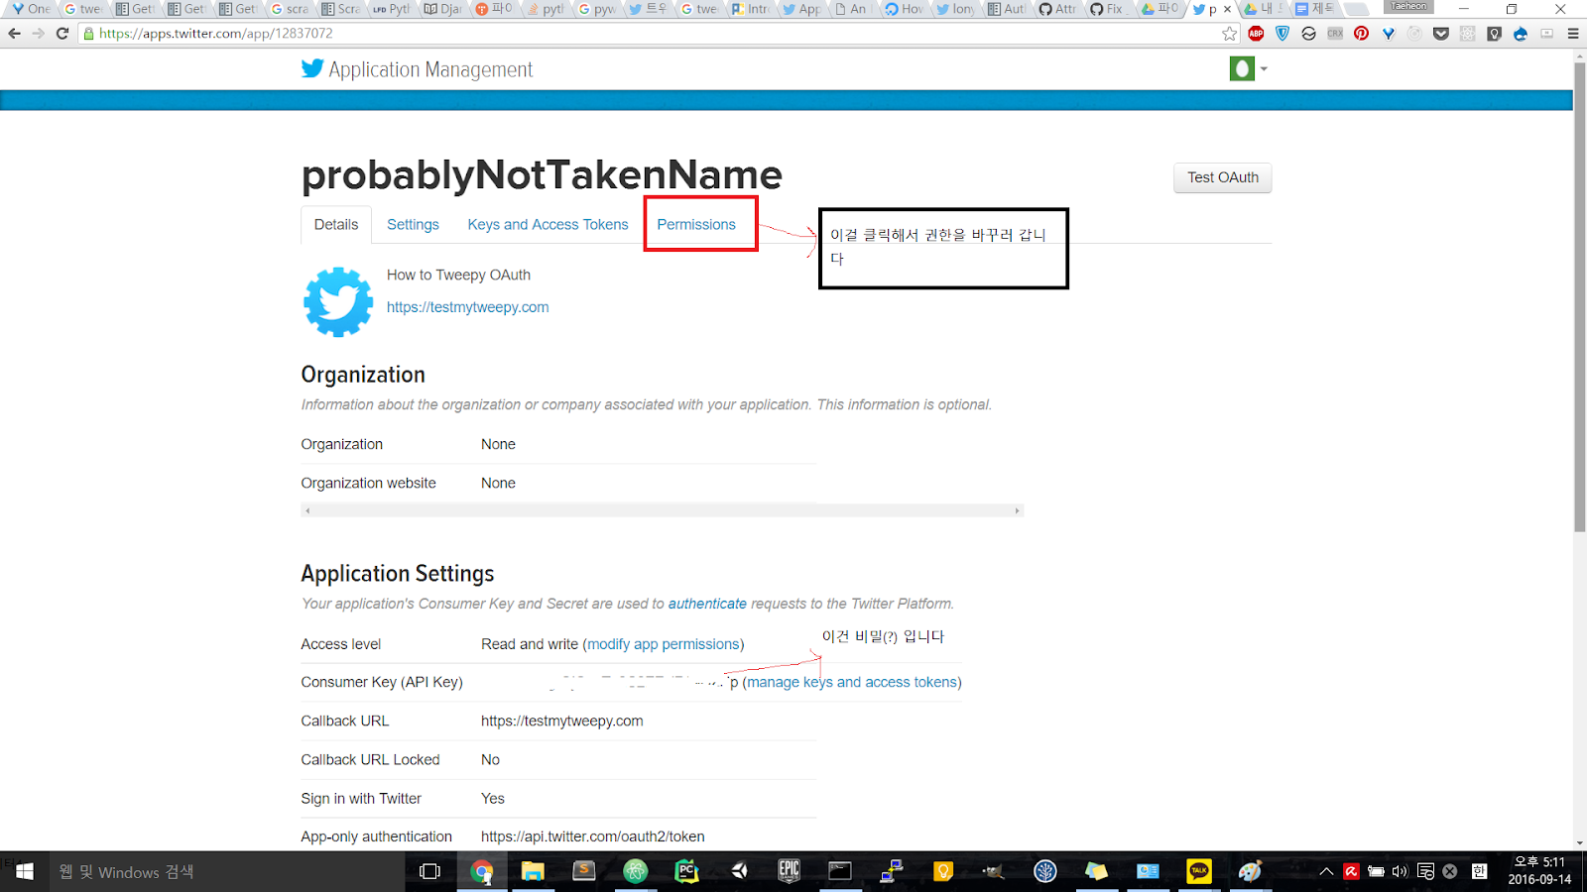Open PyCharm from the taskbar
Viewport: 1587px width, 892px height.
[686, 871]
